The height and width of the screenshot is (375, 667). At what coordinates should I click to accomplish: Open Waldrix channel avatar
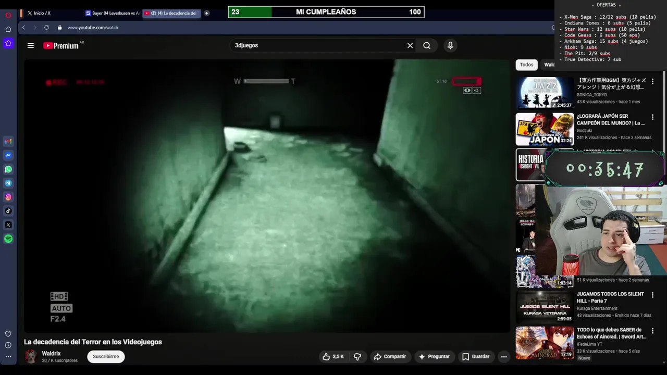click(x=31, y=357)
